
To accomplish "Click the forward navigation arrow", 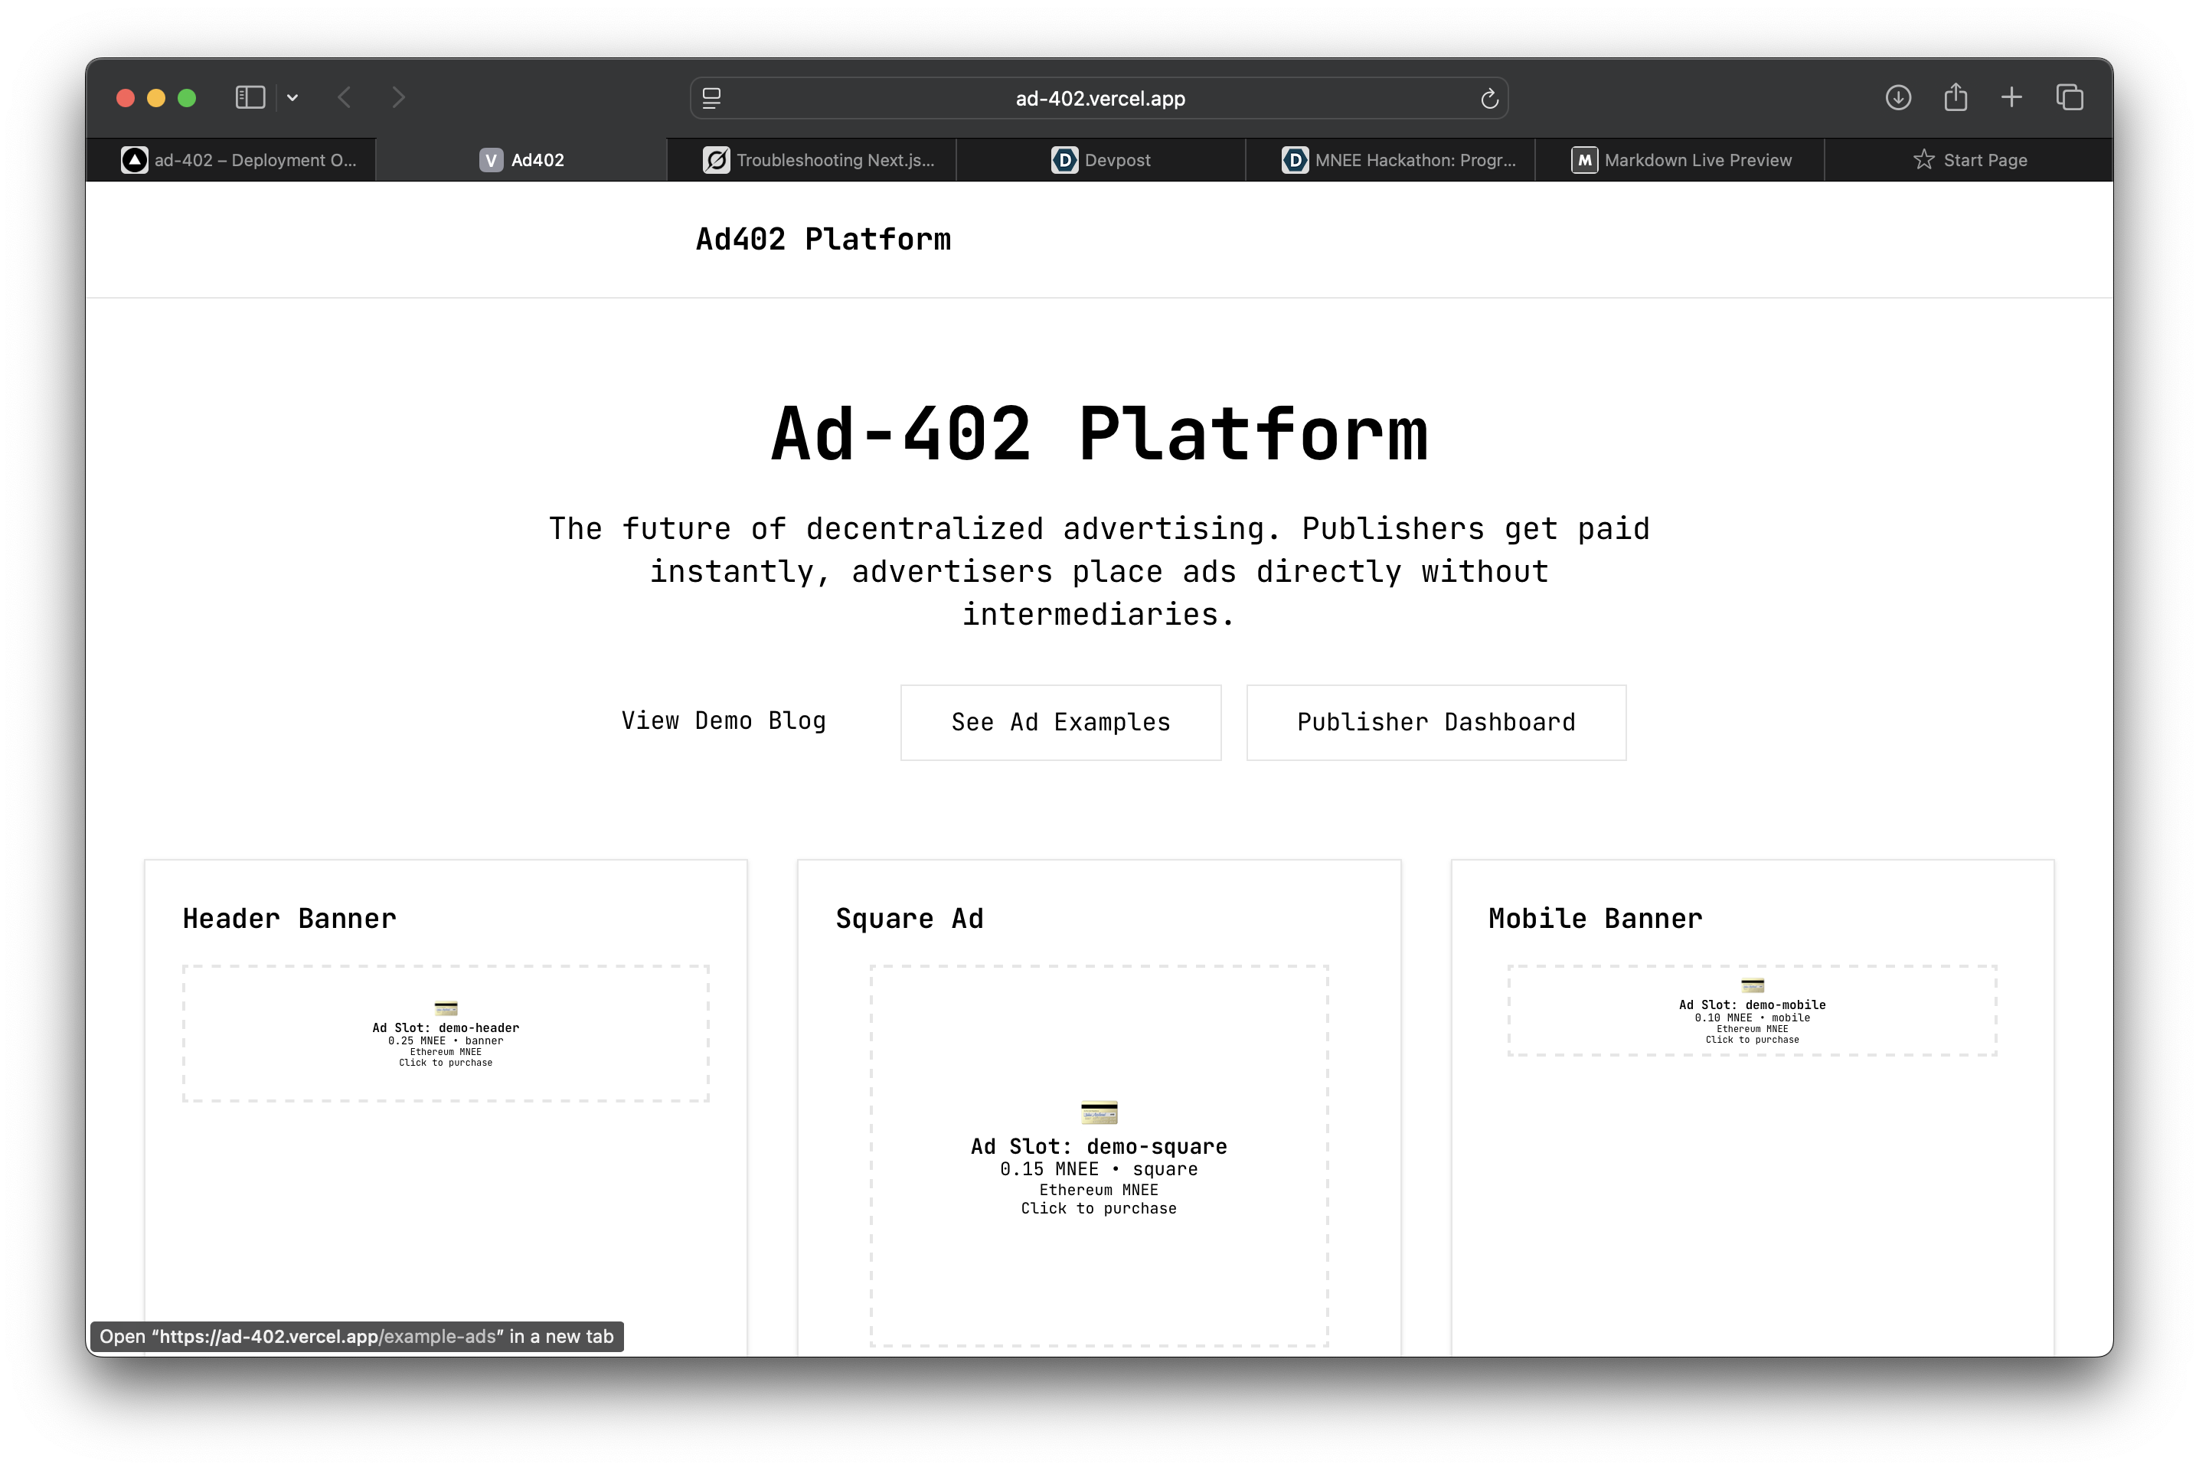I will [398, 97].
